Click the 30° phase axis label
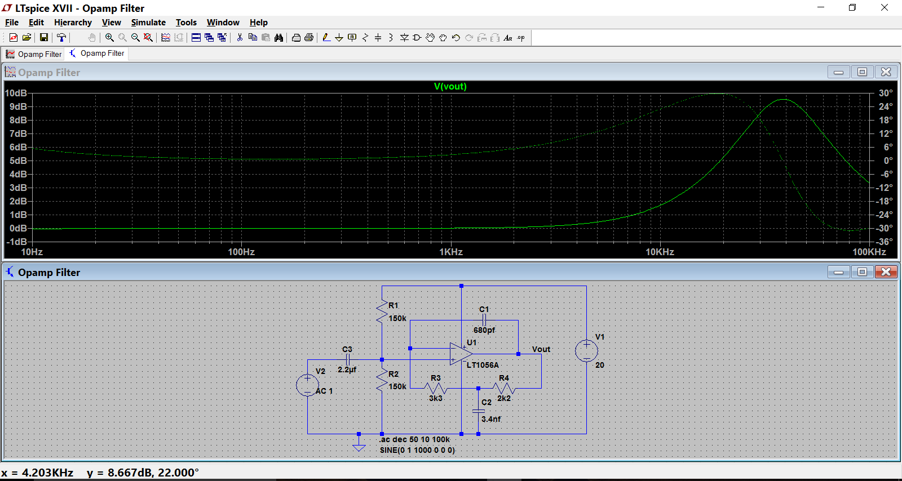 point(886,93)
